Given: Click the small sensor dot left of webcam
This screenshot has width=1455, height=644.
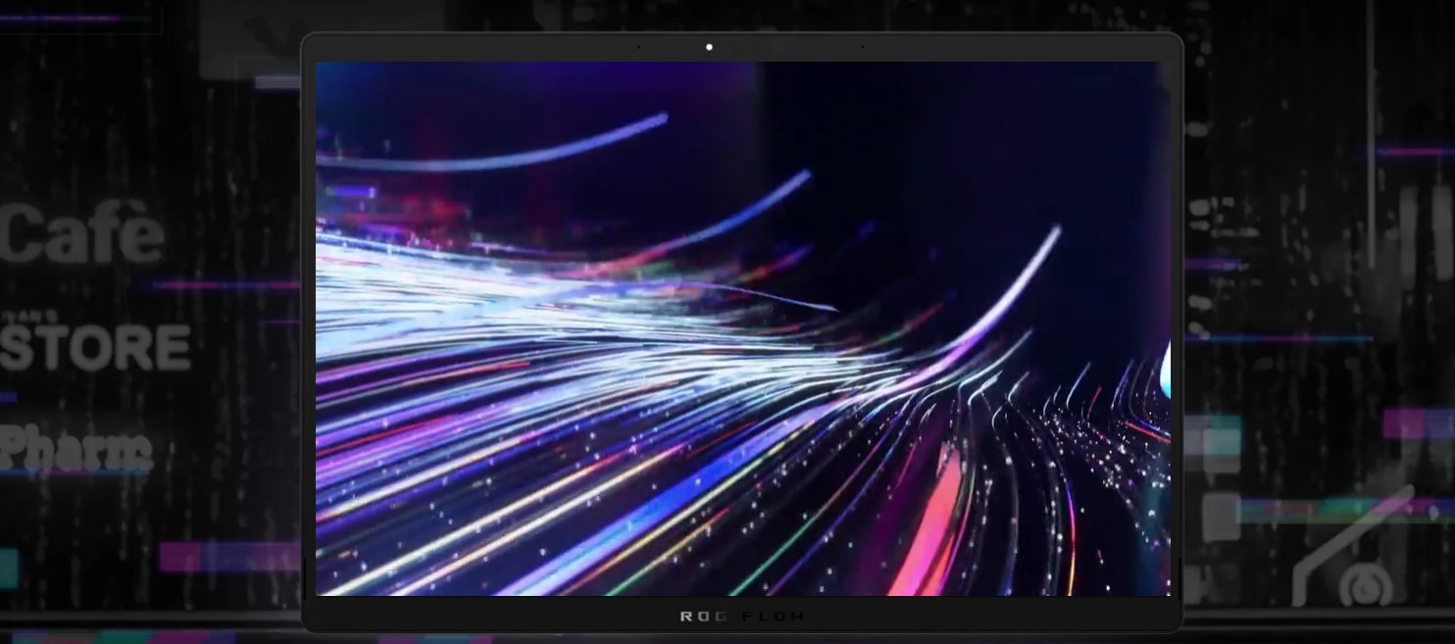Looking at the screenshot, I should (639, 47).
